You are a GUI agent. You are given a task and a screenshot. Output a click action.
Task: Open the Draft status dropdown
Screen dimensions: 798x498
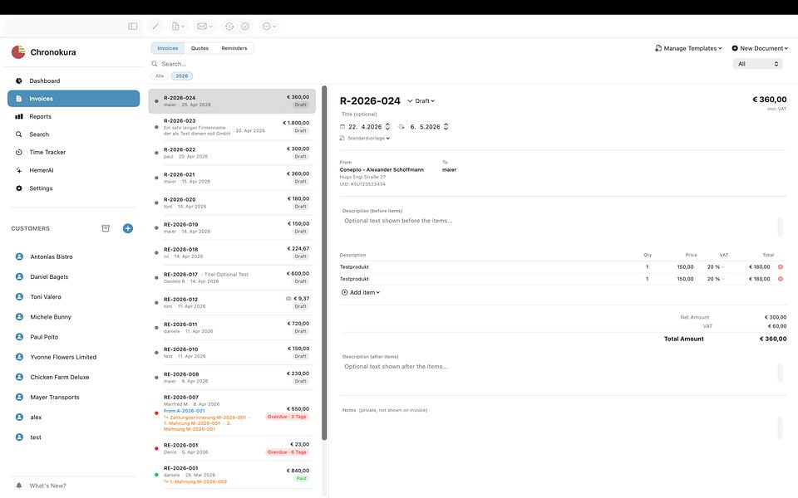pyautogui.click(x=421, y=101)
